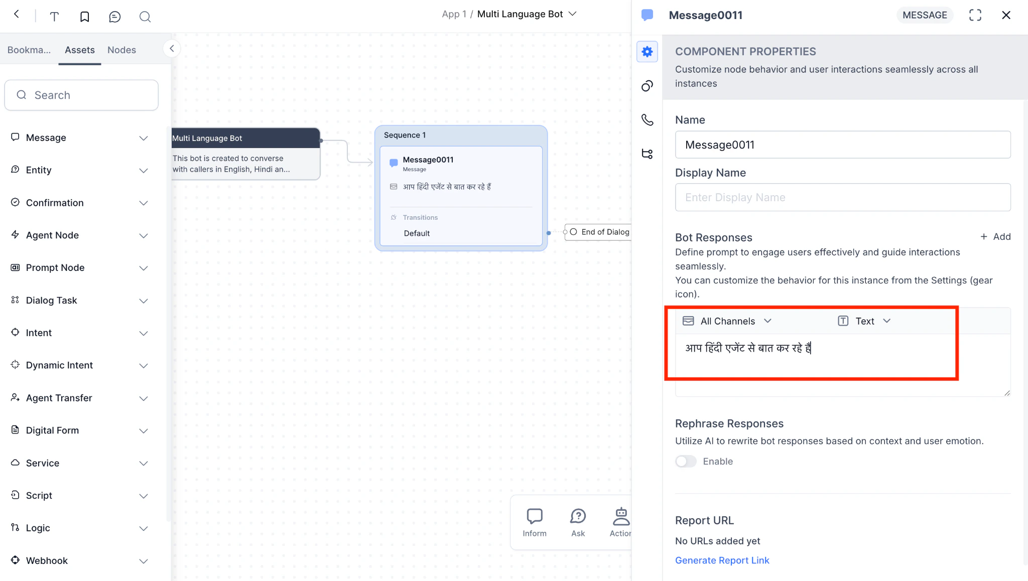Image resolution: width=1028 pixels, height=581 pixels.
Task: Click the Display Name input field
Action: tap(842, 197)
